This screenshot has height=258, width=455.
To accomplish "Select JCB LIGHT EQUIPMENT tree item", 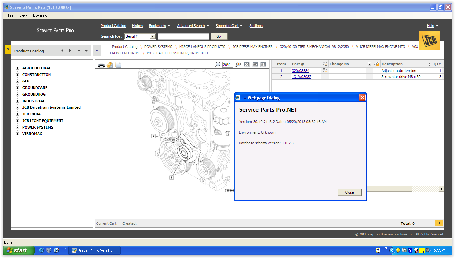I will (x=43, y=121).
